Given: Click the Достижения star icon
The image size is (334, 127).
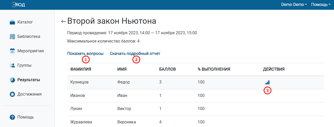Looking at the screenshot, I should coord(12,94).
